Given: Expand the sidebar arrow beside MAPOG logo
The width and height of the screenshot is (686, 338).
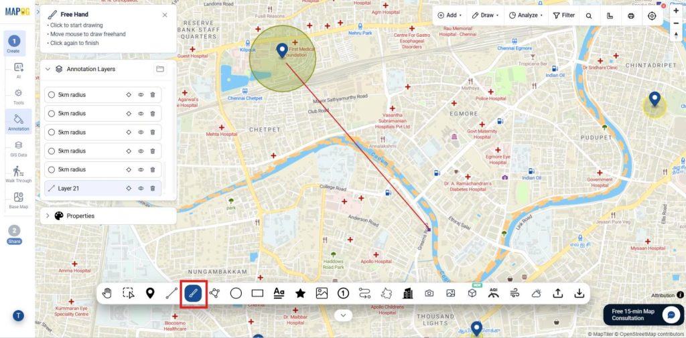Looking at the screenshot, I should (x=38, y=12).
